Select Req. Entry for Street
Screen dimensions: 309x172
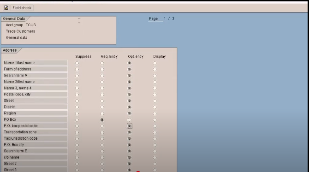pyautogui.click(x=102, y=101)
